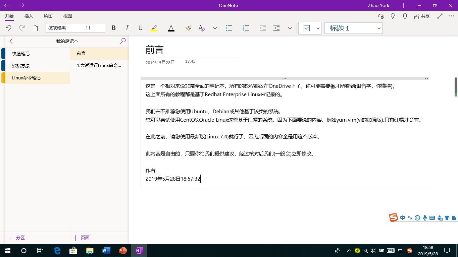Go back from 我的笔记本 notebook pane

click(x=11, y=41)
